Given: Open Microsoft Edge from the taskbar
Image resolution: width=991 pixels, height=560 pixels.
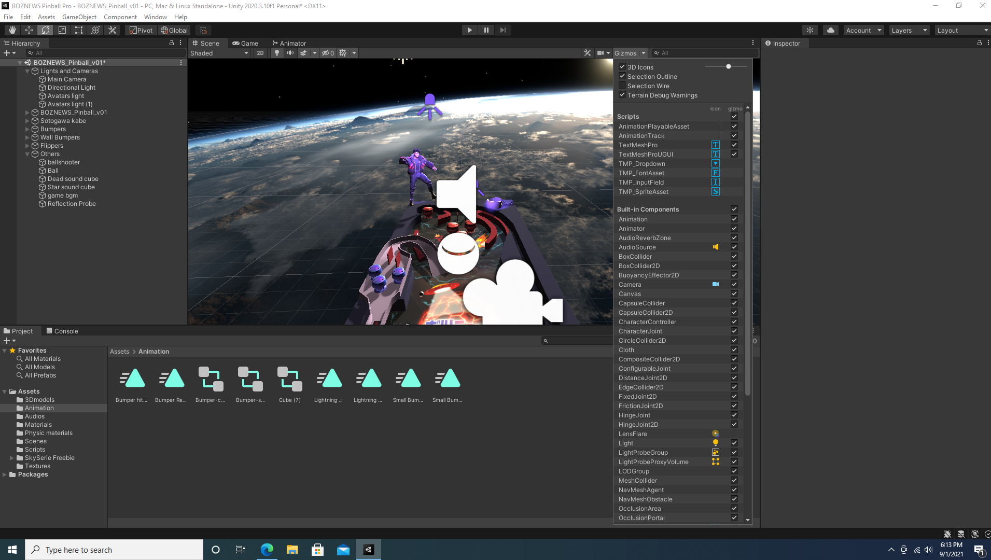Looking at the screenshot, I should click(x=267, y=550).
